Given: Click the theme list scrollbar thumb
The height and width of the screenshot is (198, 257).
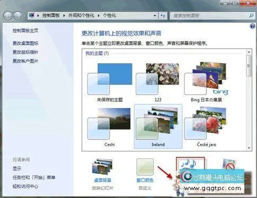Looking at the screenshot, I should tap(249, 65).
